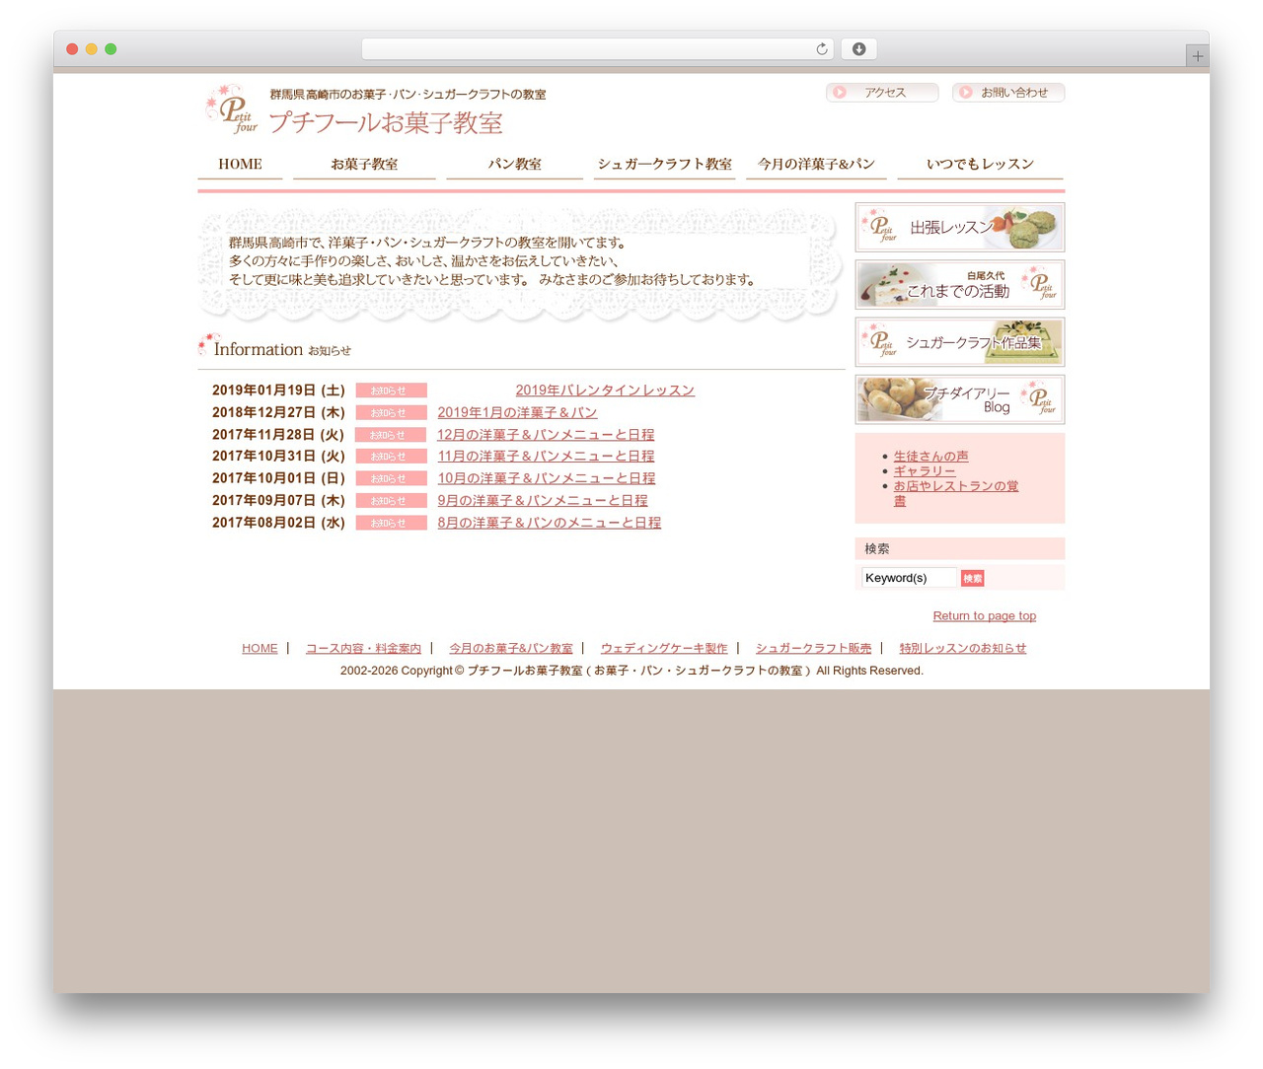Open the 生徒さんの声 sidebar link
Screen dimensions: 1263x1069
[x=930, y=457]
